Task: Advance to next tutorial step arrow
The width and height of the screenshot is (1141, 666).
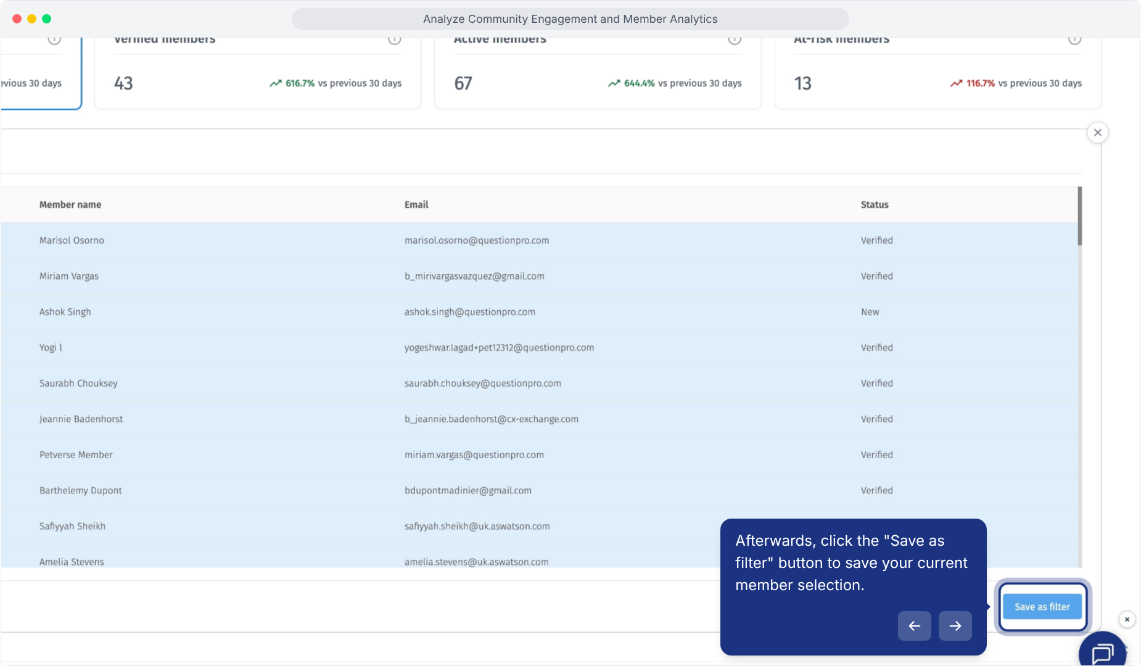Action: click(955, 626)
